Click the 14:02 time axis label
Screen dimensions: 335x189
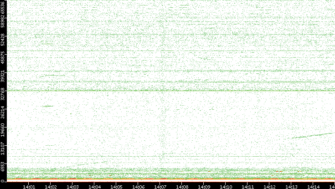pyautogui.click(x=51, y=187)
